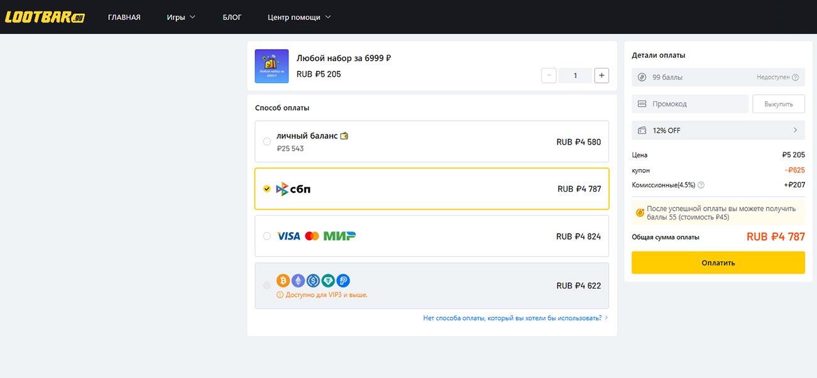Expand the Игры dropdown menu
817x378 pixels.
tap(181, 17)
